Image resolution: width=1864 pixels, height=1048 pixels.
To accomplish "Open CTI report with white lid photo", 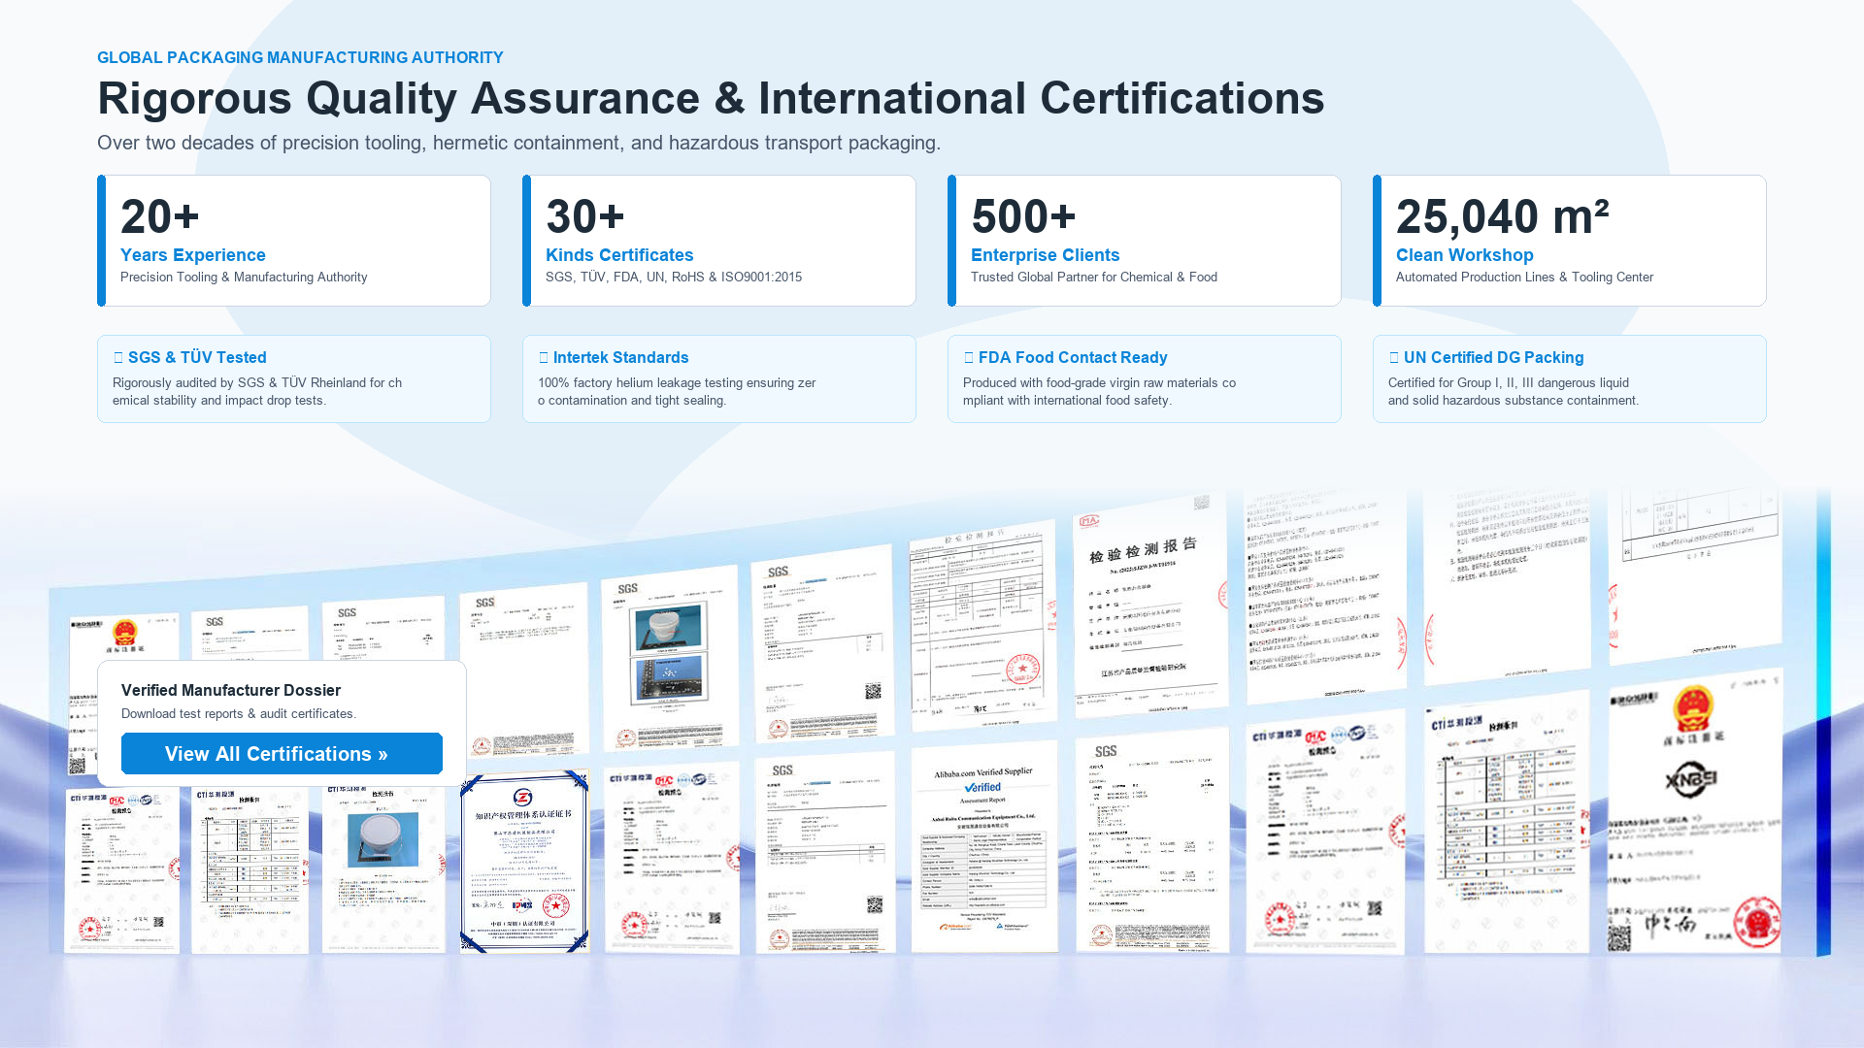I will [383, 868].
